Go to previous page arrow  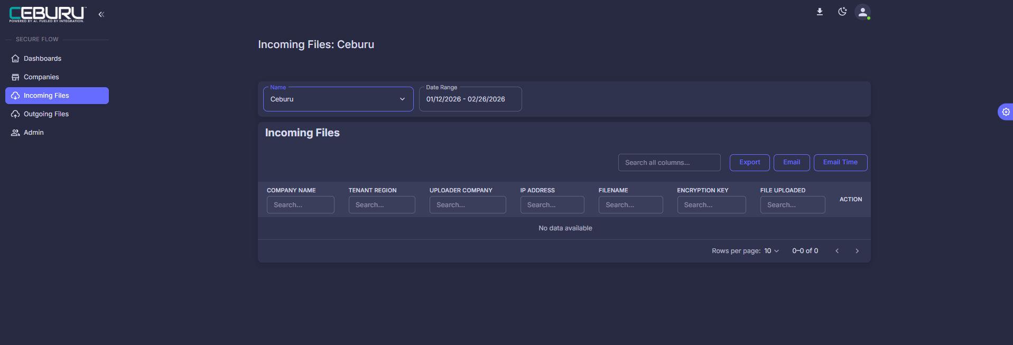(x=837, y=251)
